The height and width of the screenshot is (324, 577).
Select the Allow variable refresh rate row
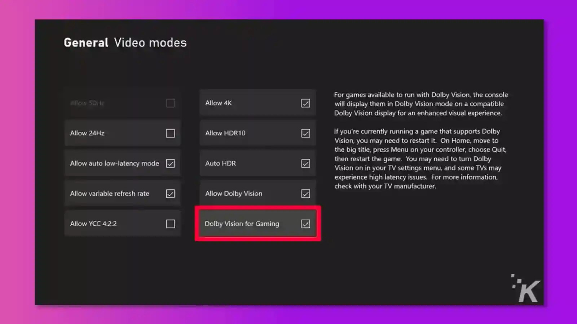tap(123, 193)
